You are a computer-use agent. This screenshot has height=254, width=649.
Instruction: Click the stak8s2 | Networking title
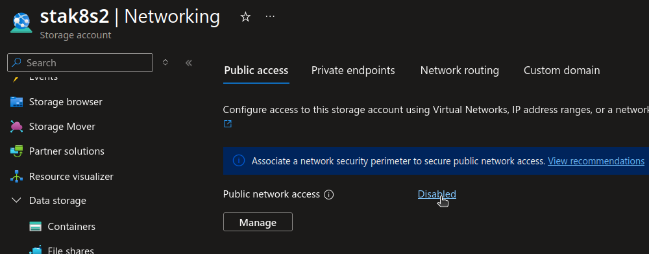(130, 17)
